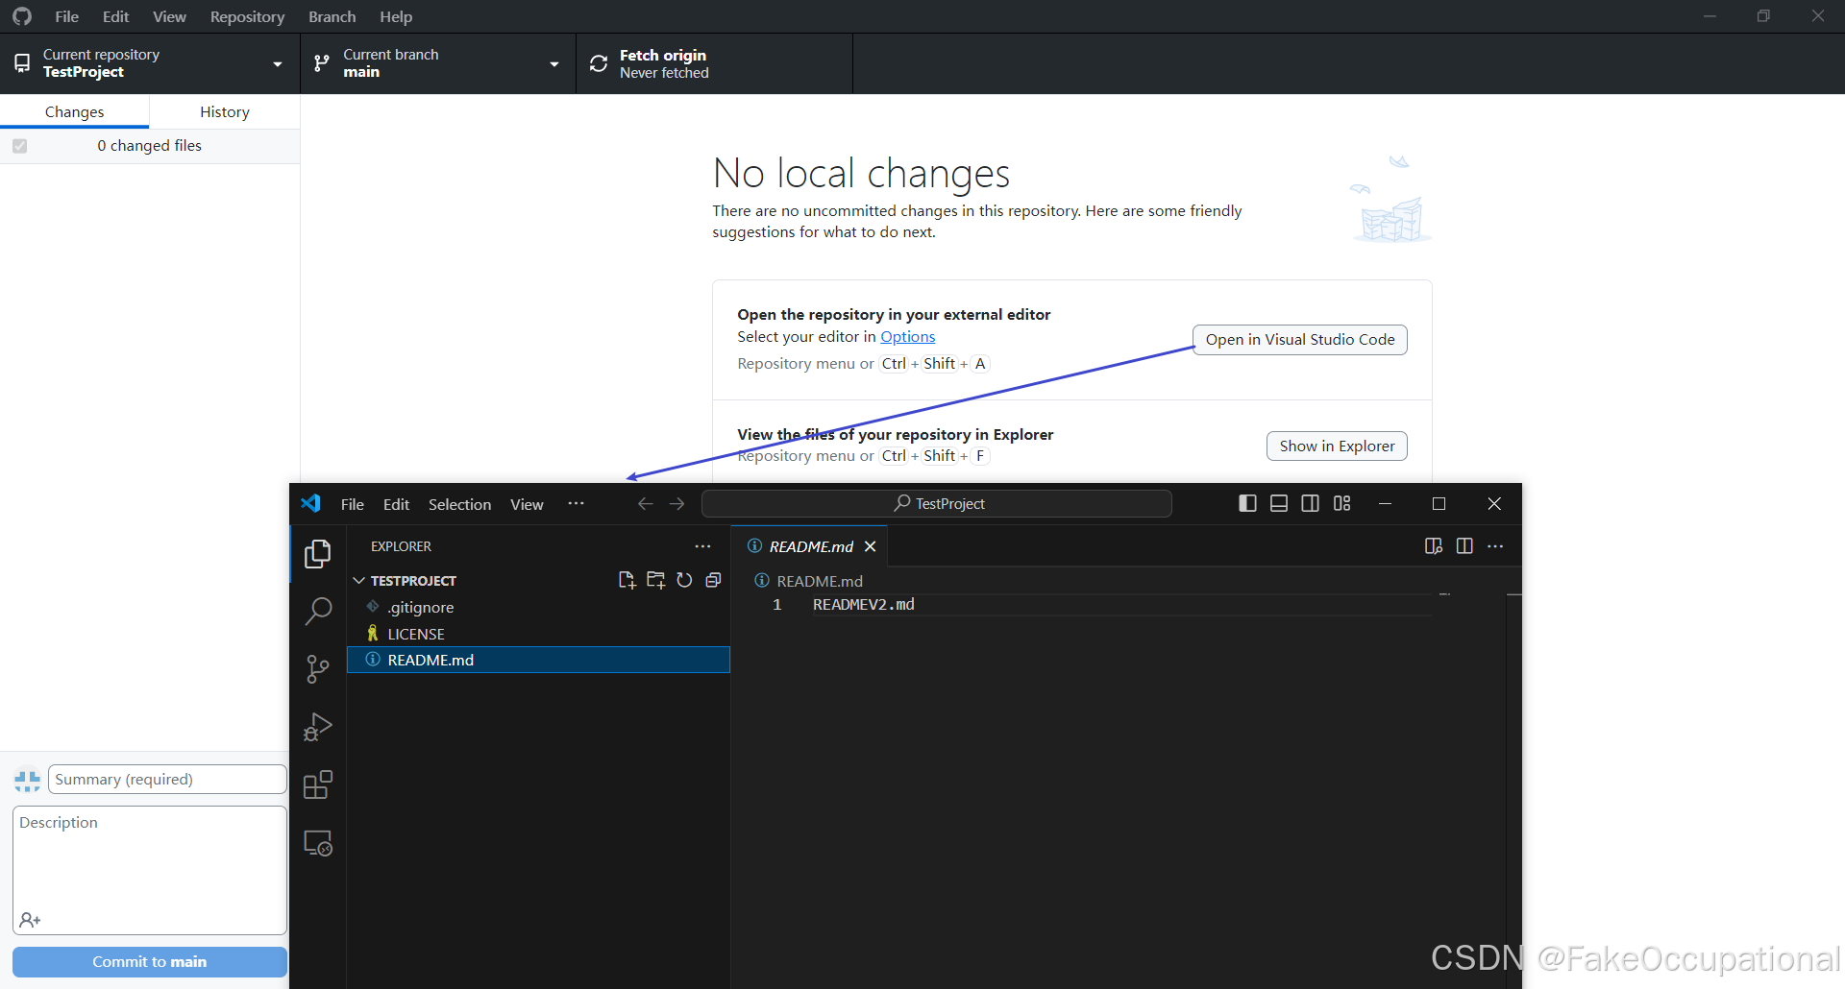
Task: Open VS Code Explorer view icon
Action: point(318,554)
